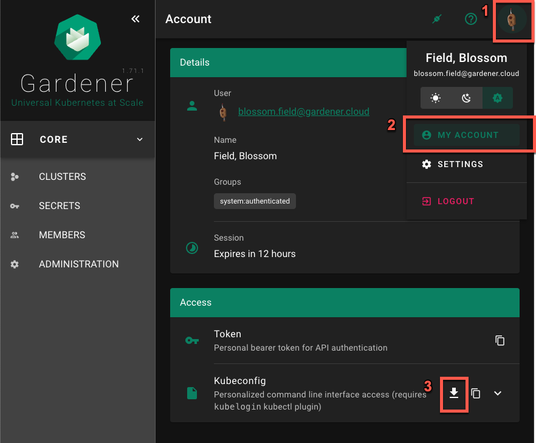This screenshot has height=443, width=536.
Task: Open the help question mark menu
Action: click(x=470, y=19)
